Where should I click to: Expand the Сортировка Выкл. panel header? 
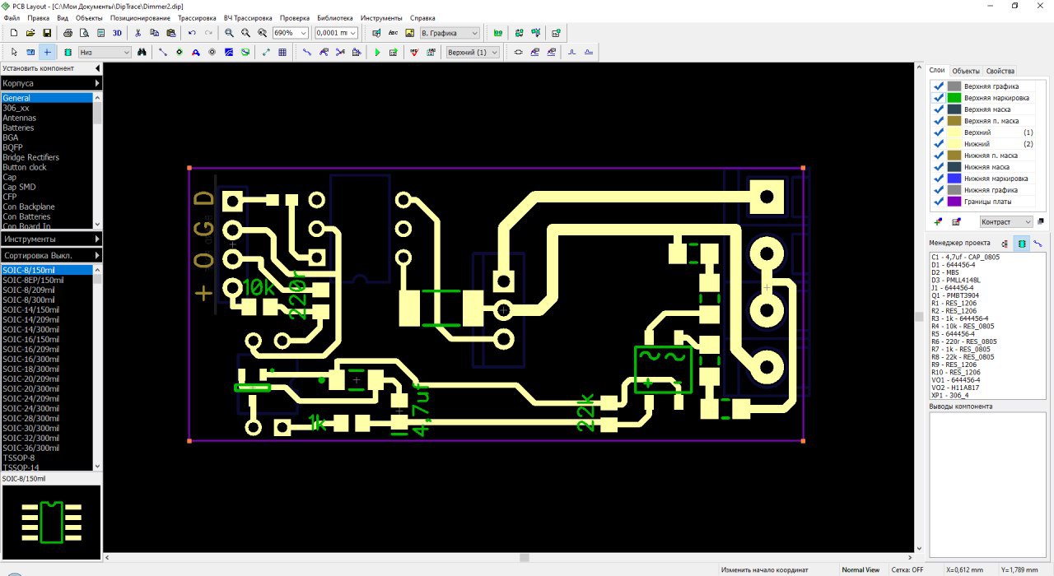(x=51, y=256)
